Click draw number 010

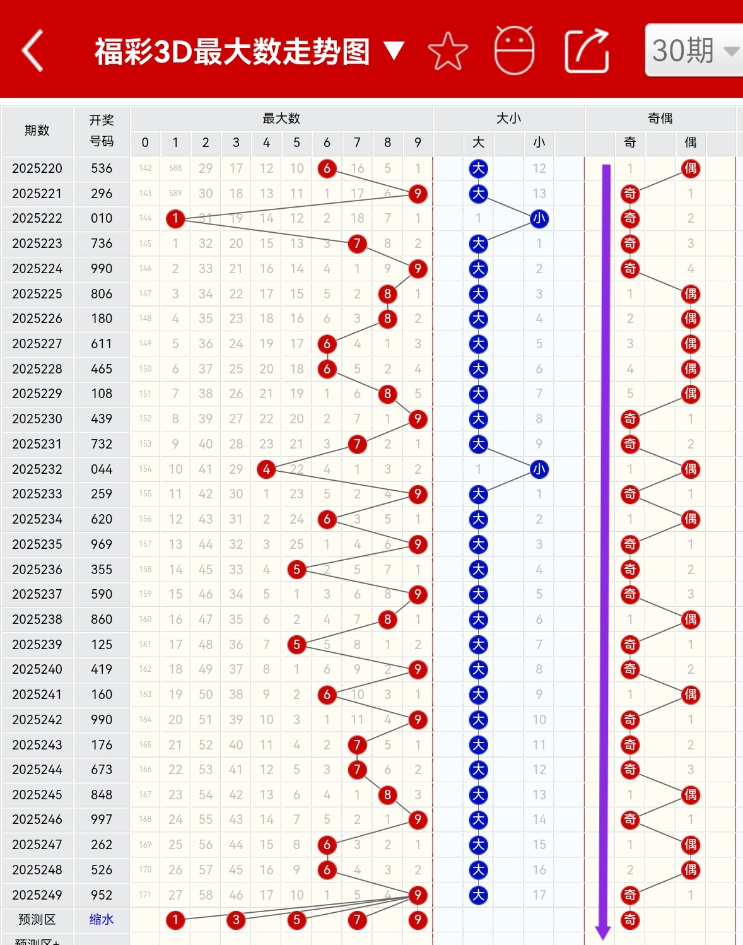(102, 218)
